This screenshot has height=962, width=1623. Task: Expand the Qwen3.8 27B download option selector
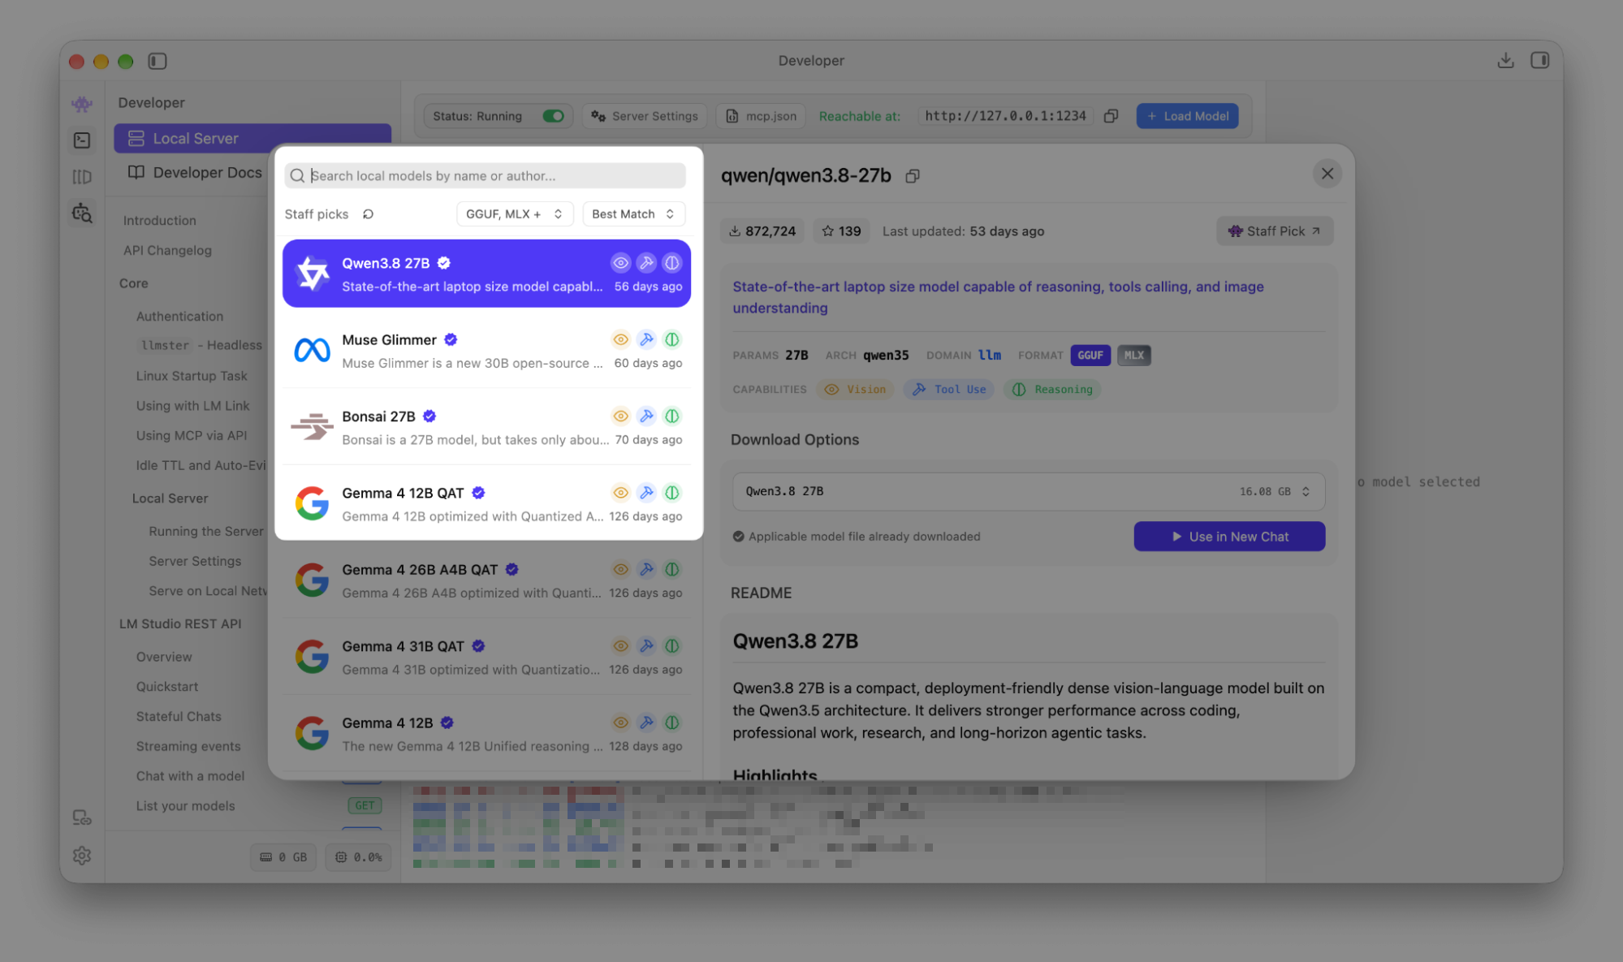pyautogui.click(x=1028, y=492)
